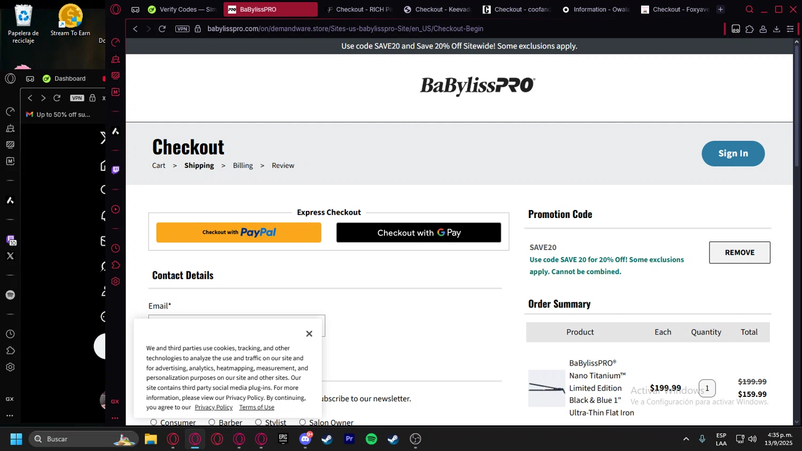Checkout with PayPal button
802x451 pixels.
click(x=238, y=232)
